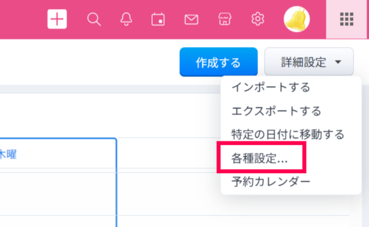Screen dimensions: 369x227
Task: Click the 木曜 day header link
Action: [8, 154]
